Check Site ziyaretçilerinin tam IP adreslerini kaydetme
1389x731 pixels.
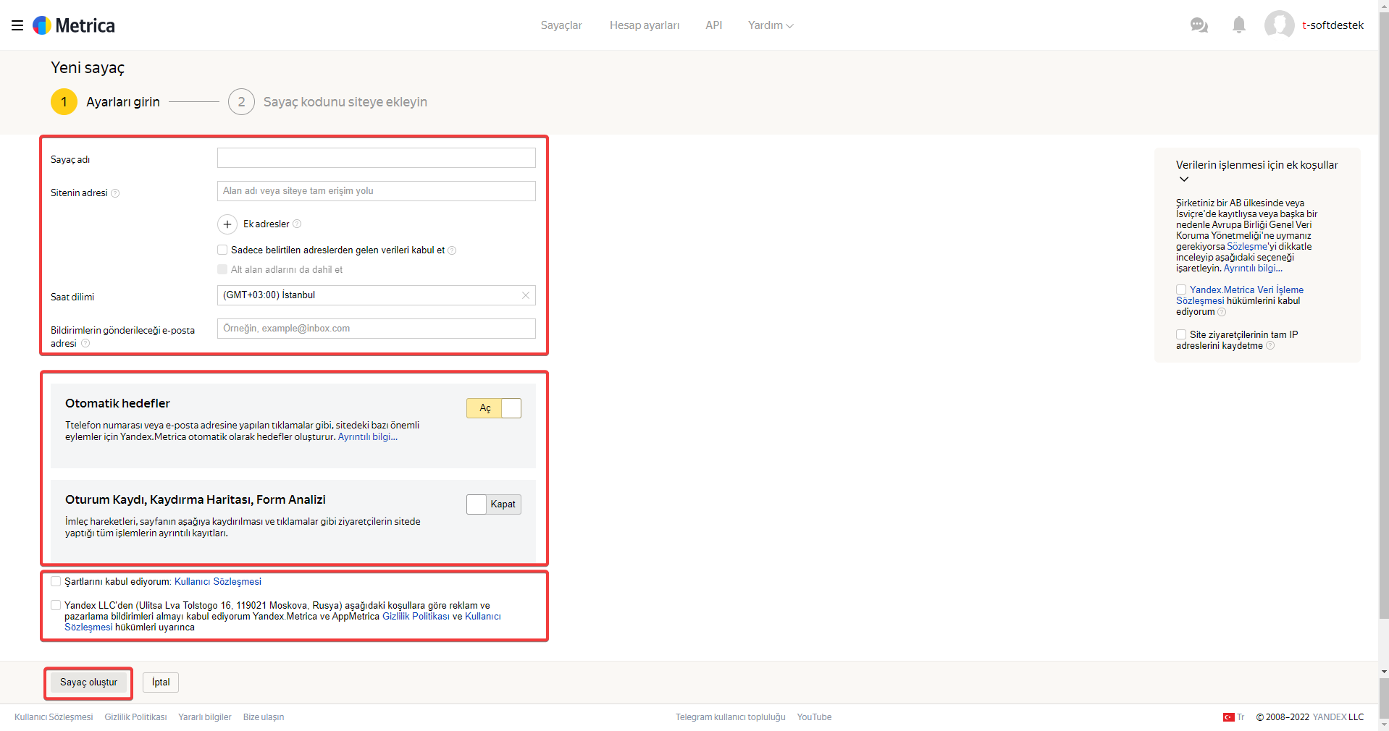pyautogui.click(x=1181, y=334)
